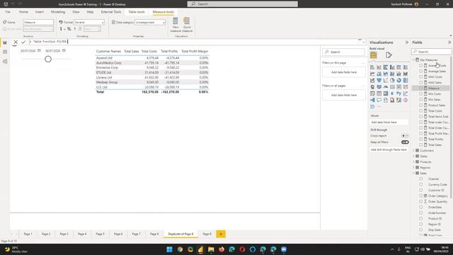
Task: Click the Customer Names column header
Action: point(108,51)
